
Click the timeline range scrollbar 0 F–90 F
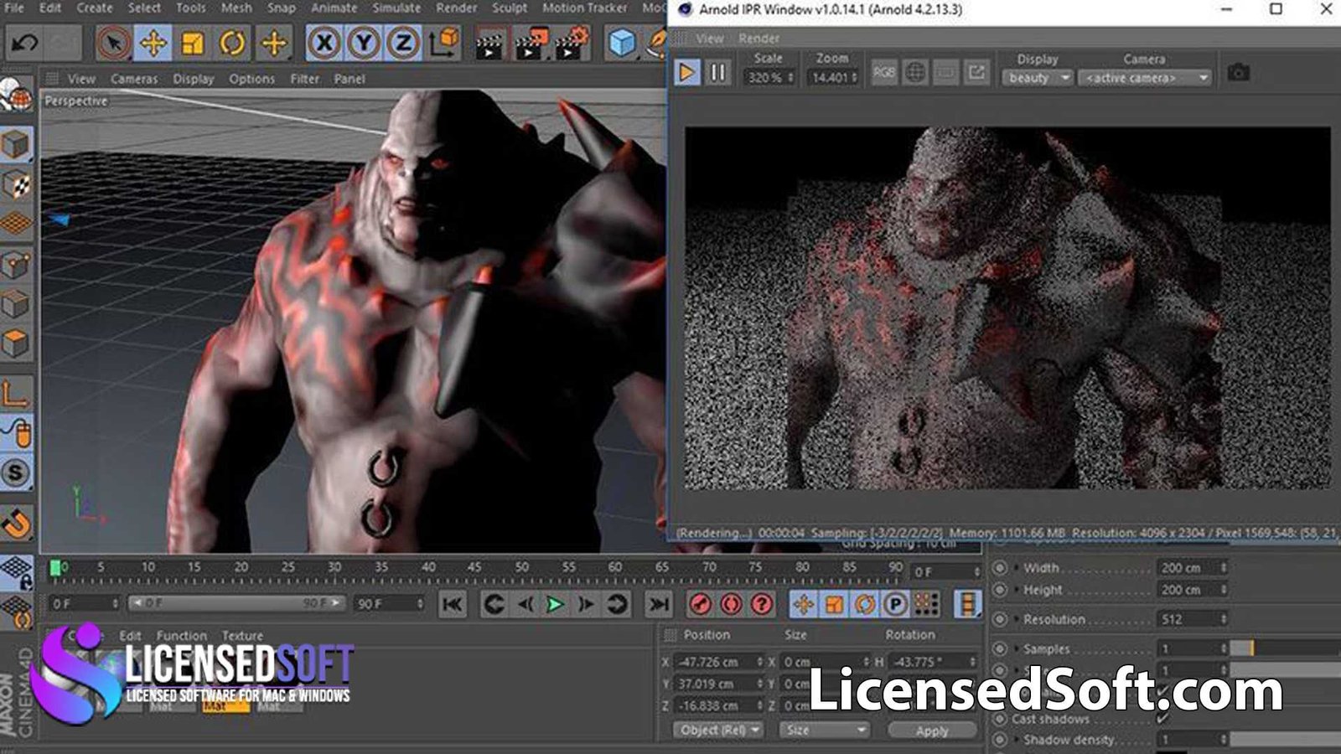click(x=236, y=603)
